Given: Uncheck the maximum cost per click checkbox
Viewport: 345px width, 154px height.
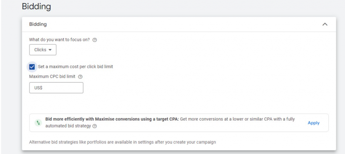Looking at the screenshot, I should (32, 67).
